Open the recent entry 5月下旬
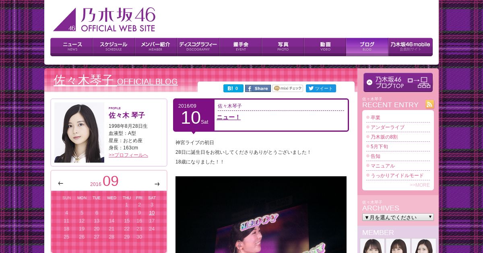The image size is (483, 253). click(x=380, y=147)
